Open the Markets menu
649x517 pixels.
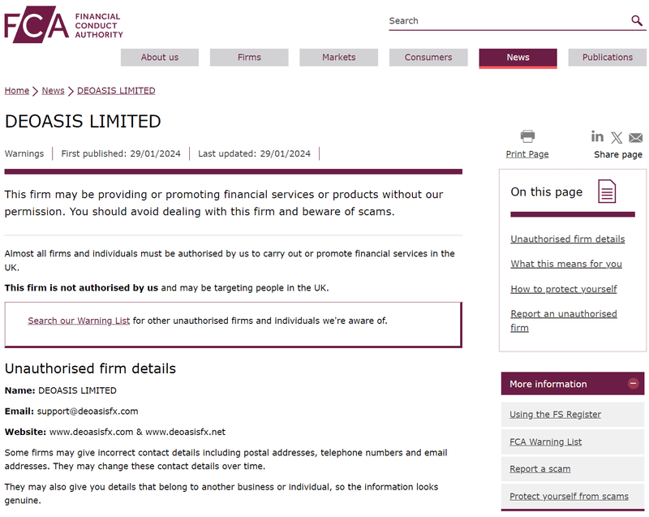tap(338, 57)
